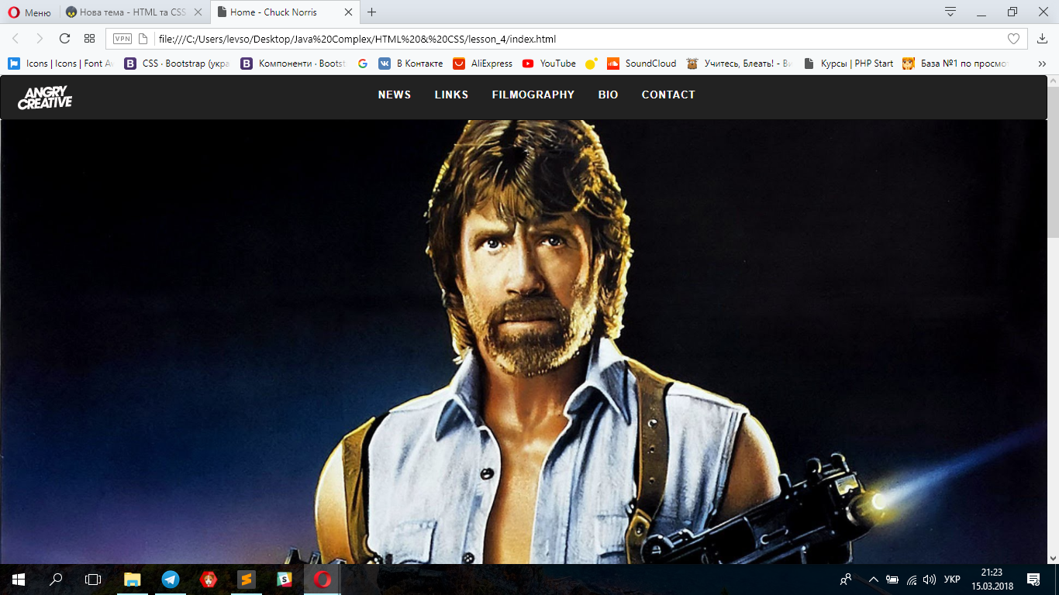This screenshot has width=1059, height=595.
Task: Open the Downloads icon
Action: coord(1042,39)
